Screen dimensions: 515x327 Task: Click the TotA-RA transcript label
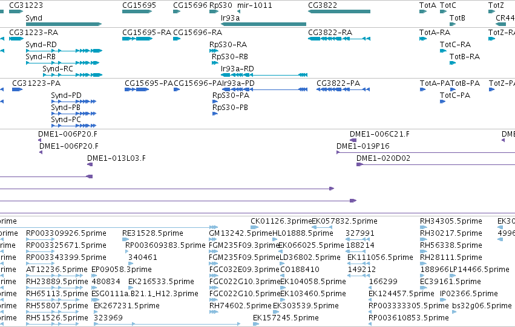[435, 33]
